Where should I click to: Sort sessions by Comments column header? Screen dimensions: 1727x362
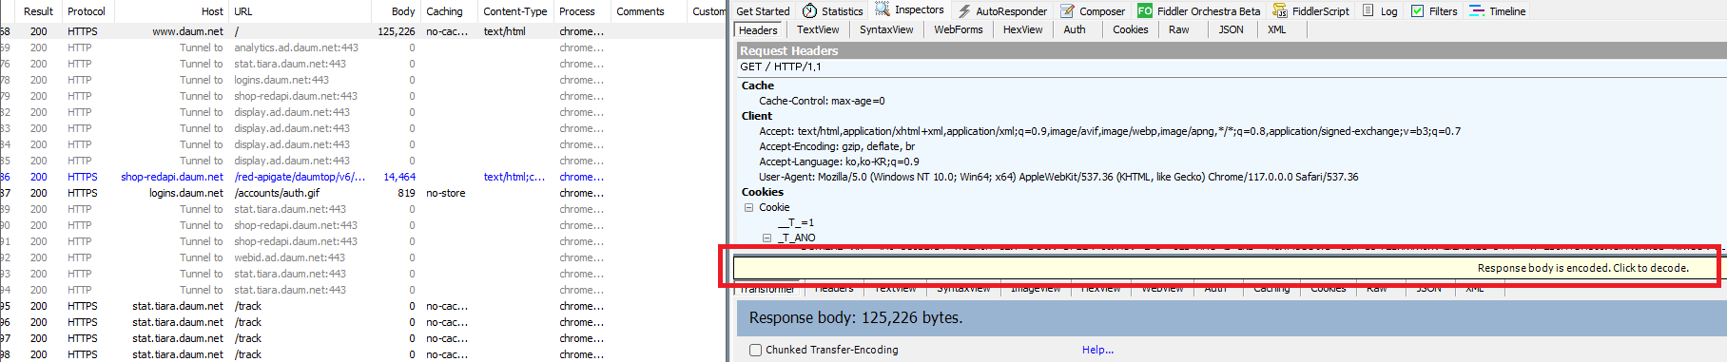640,11
